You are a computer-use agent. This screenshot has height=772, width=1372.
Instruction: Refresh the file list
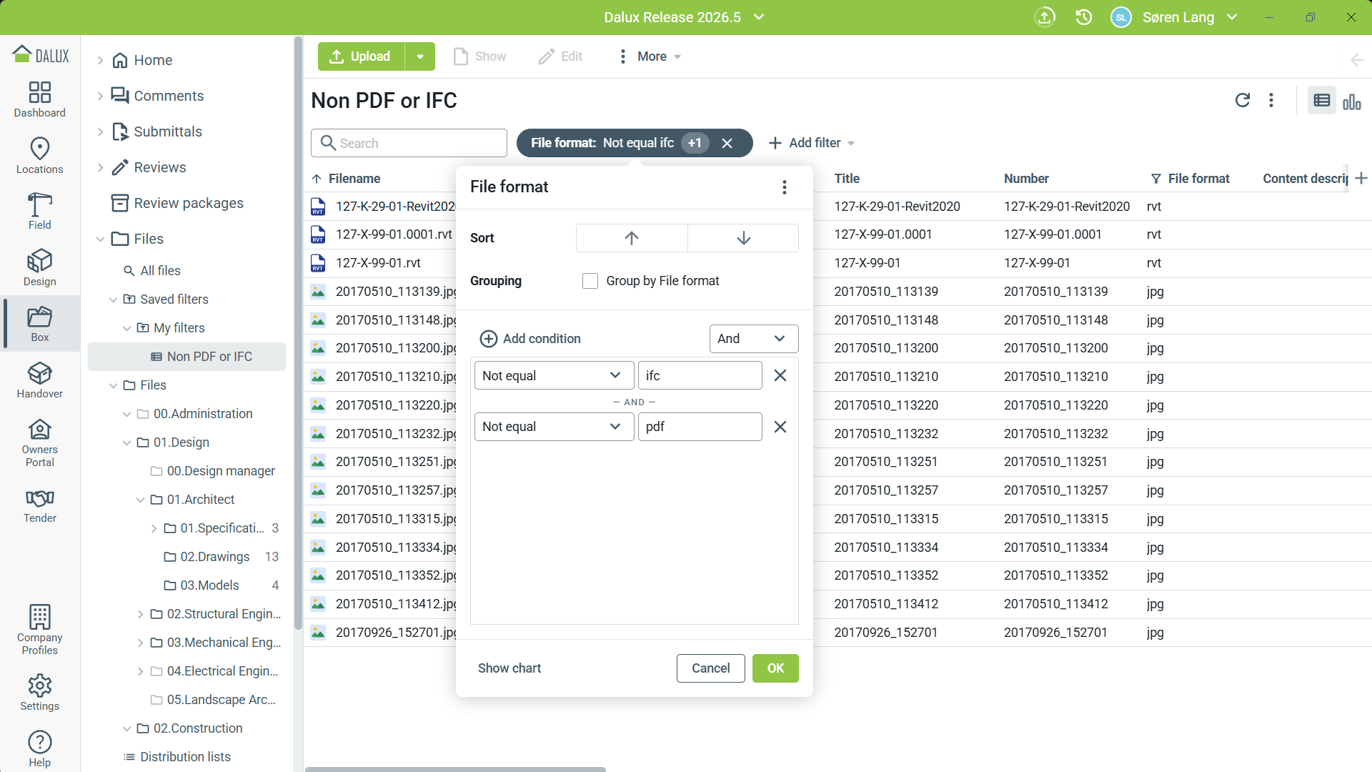point(1243,100)
